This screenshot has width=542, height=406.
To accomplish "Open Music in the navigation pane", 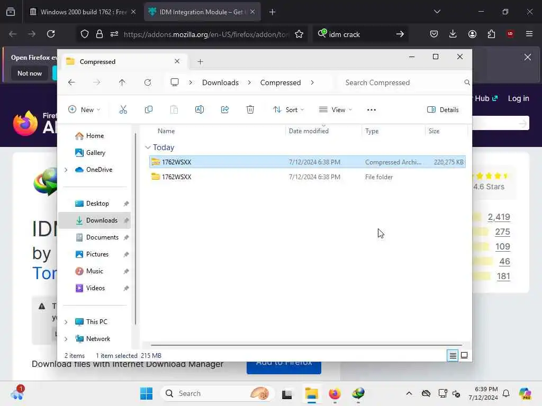I will tap(94, 271).
